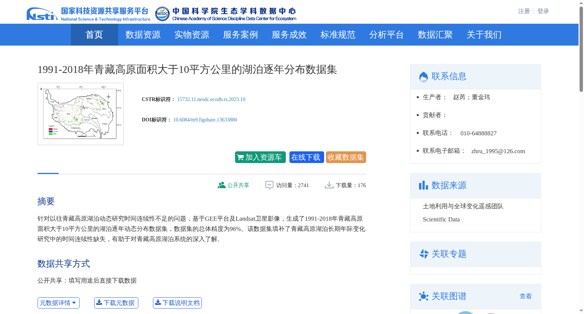Screen dimensions: 584x314
Task: Select the phone number 010-64888827
Action: pos(479,133)
